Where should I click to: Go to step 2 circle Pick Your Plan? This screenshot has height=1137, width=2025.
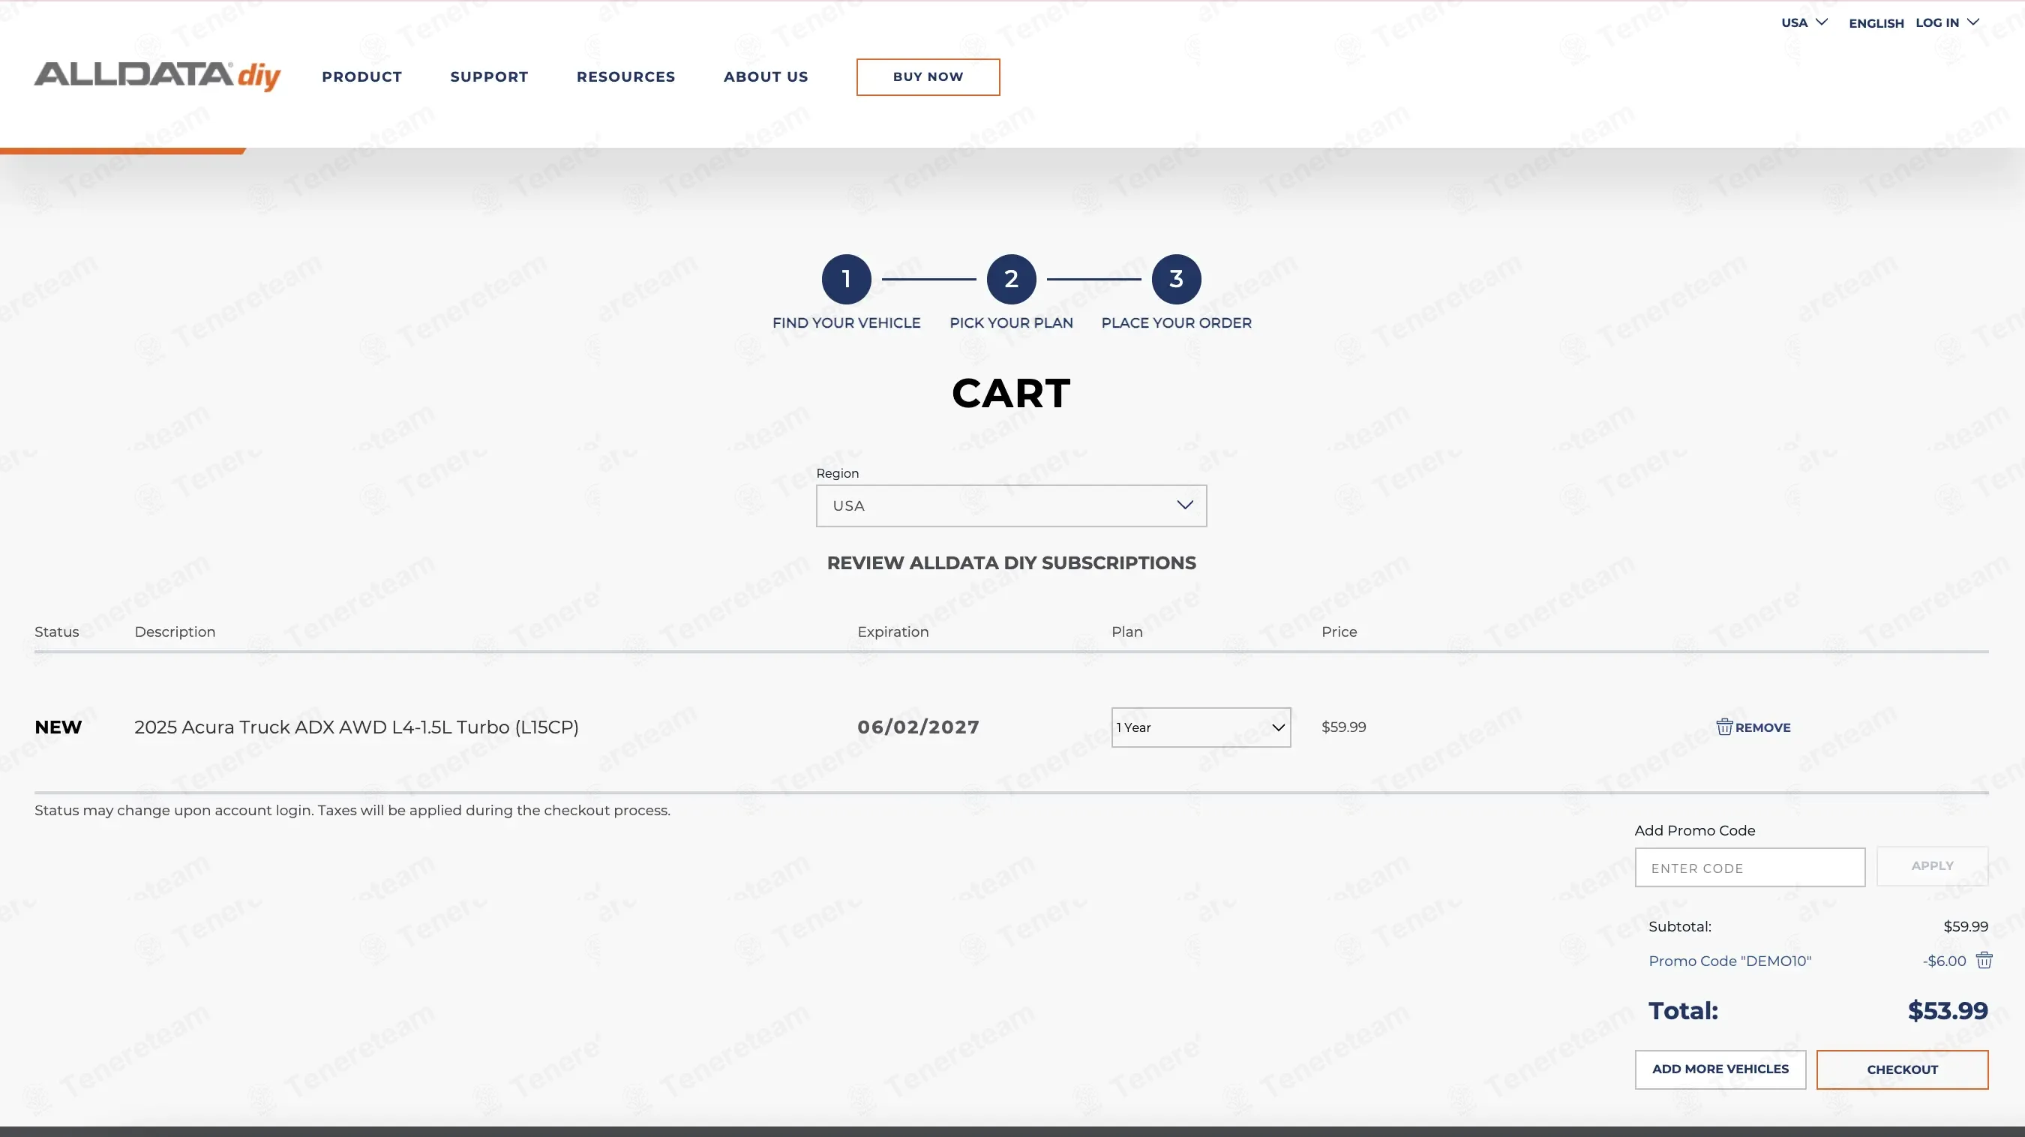tap(1011, 278)
